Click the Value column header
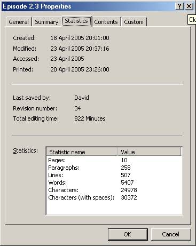The image size is (196, 246). pos(149,152)
